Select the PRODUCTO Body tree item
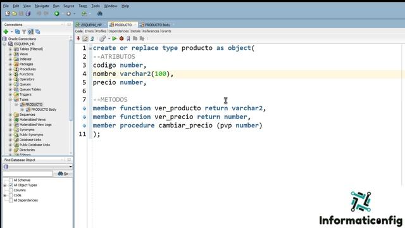405x228 pixels. [x=44, y=110]
